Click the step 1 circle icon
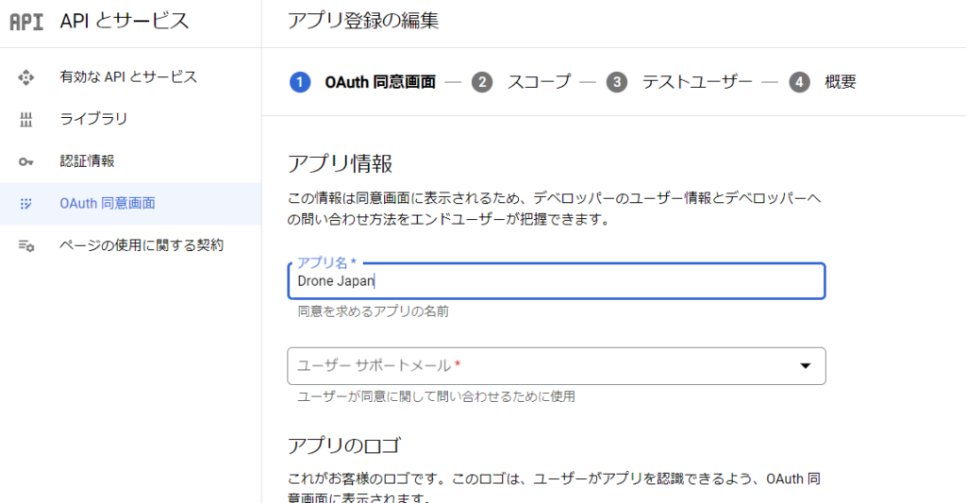 click(300, 82)
